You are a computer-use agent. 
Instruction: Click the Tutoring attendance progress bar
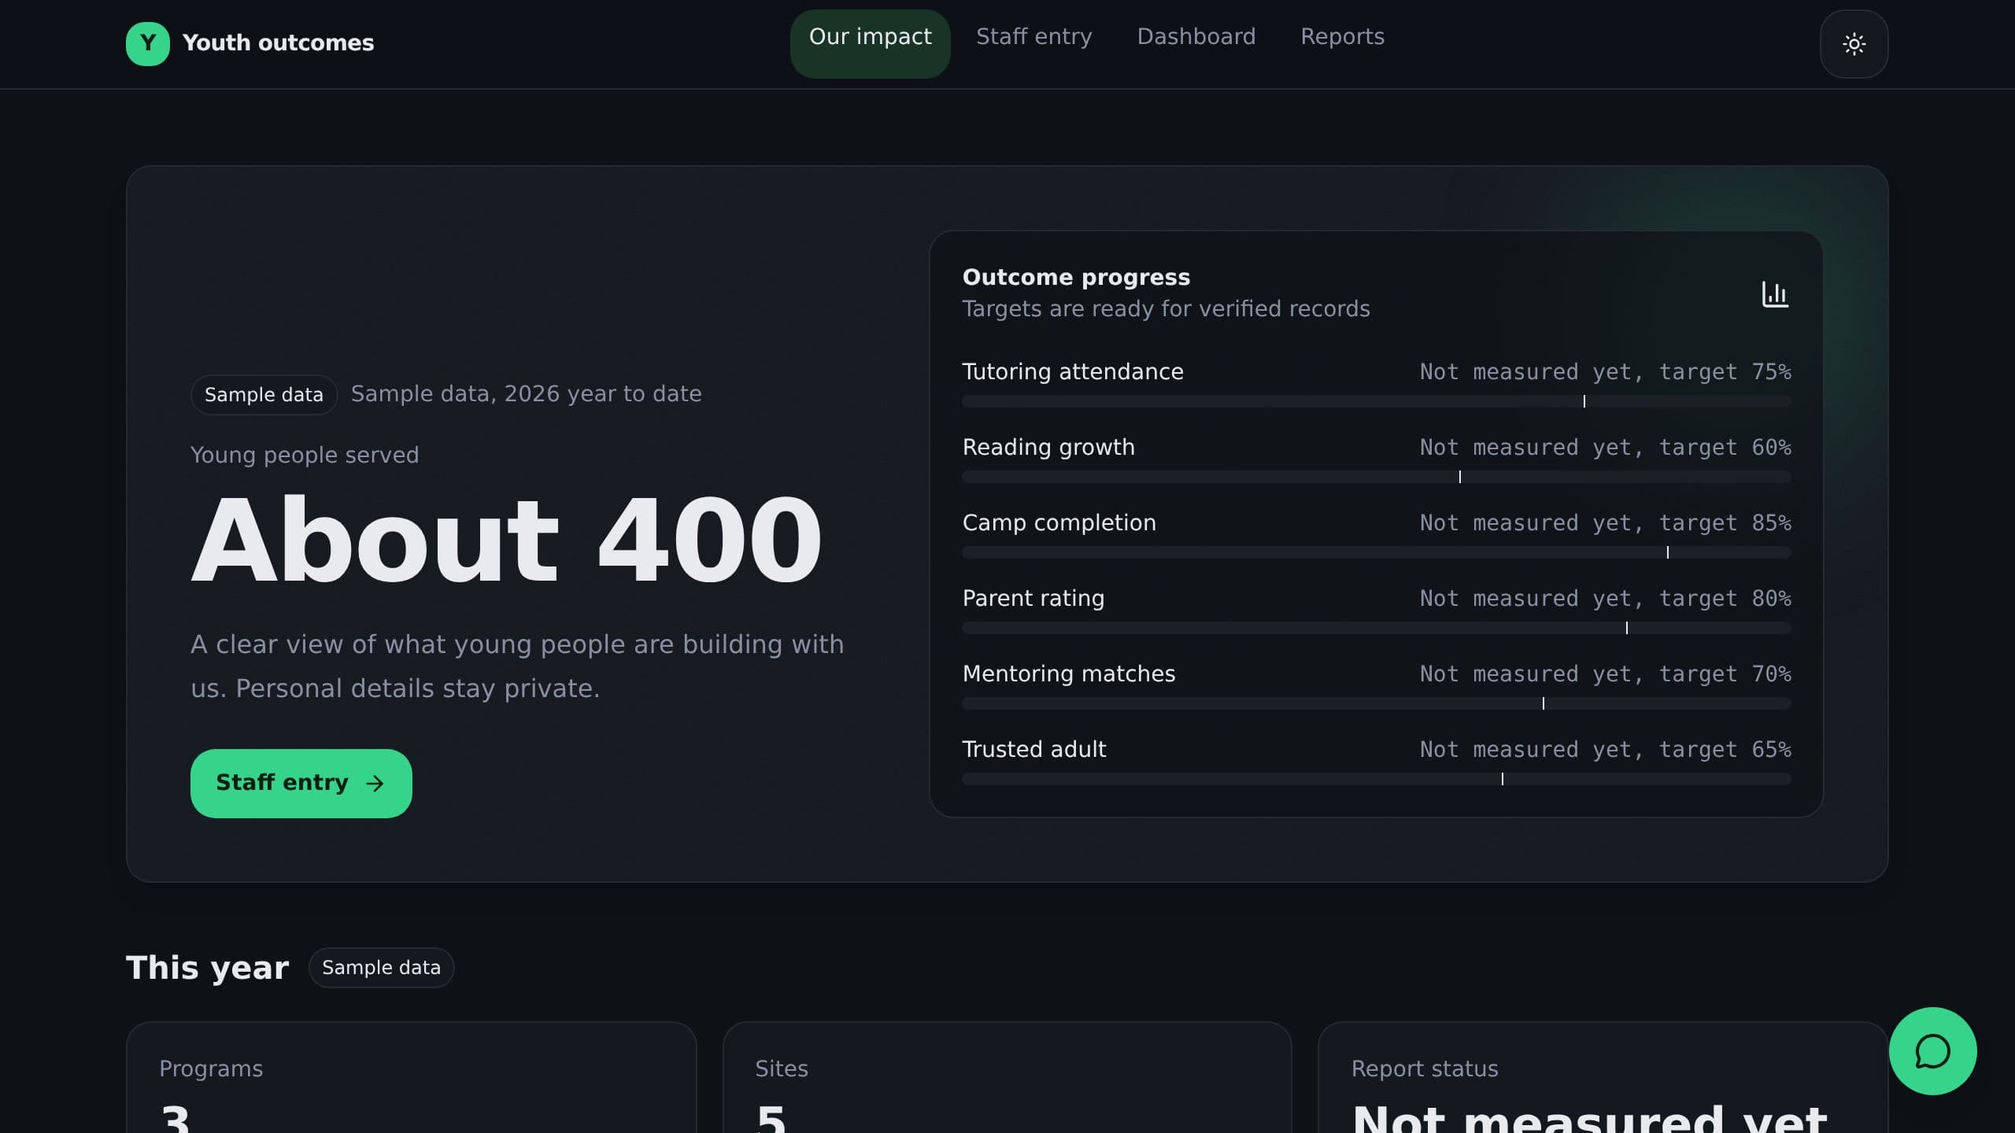1376,401
